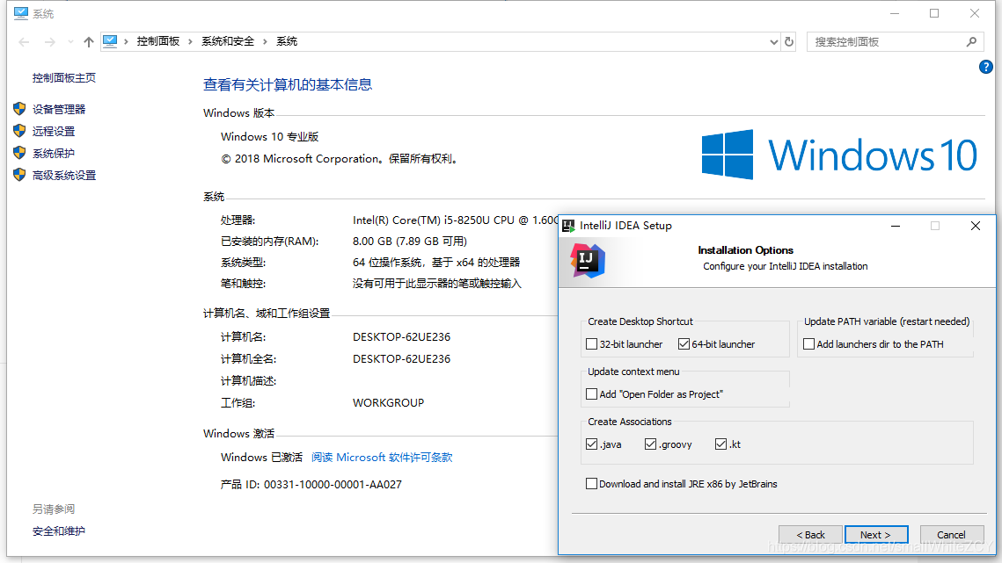1002x563 pixels.
Task: Click 查看有关计算机的基本信息 heading
Action: [x=288, y=84]
